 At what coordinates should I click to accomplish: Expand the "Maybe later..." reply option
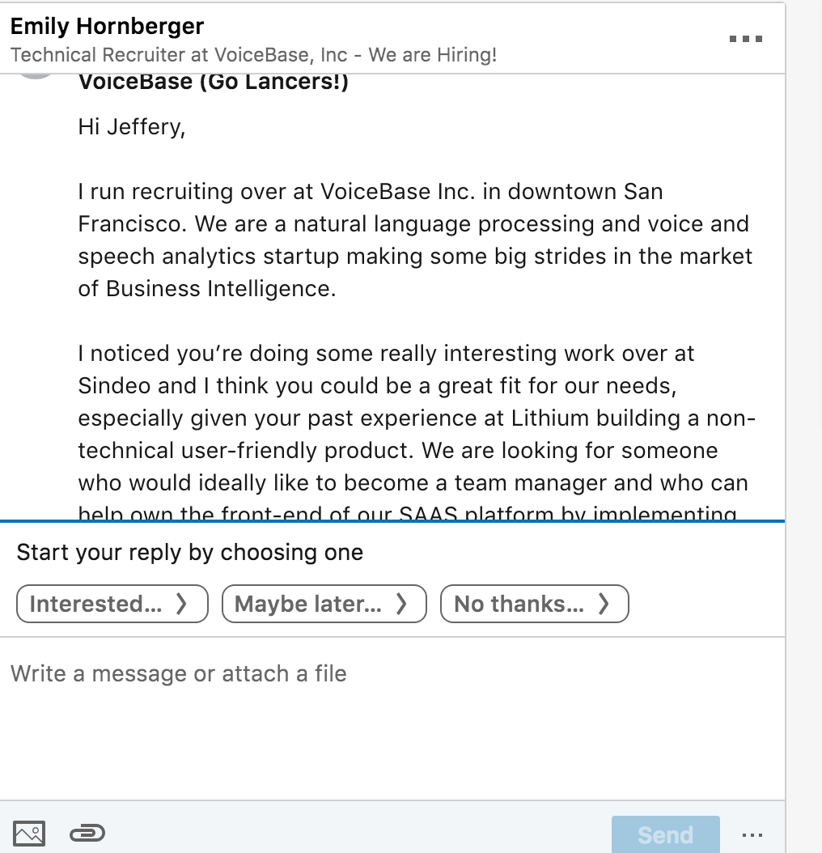[x=324, y=604]
